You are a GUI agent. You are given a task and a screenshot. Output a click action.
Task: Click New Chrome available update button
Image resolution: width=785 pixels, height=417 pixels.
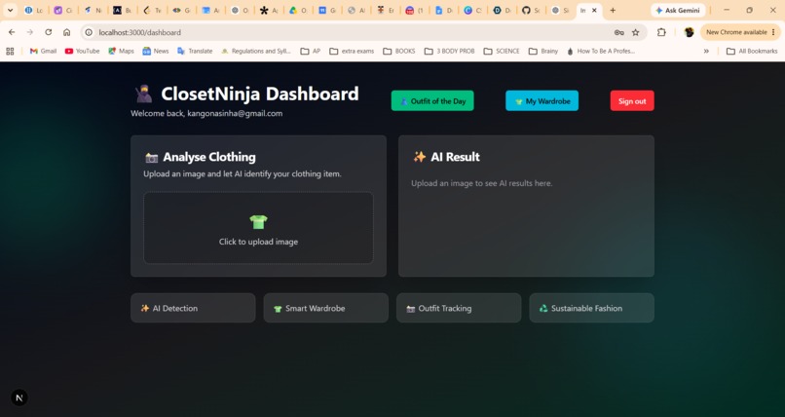point(740,32)
